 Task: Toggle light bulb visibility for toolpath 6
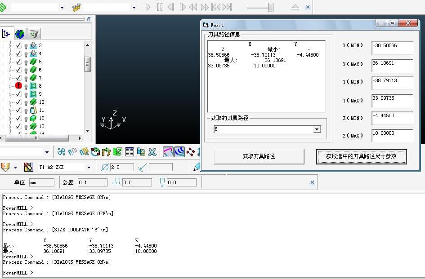[x=26, y=71]
